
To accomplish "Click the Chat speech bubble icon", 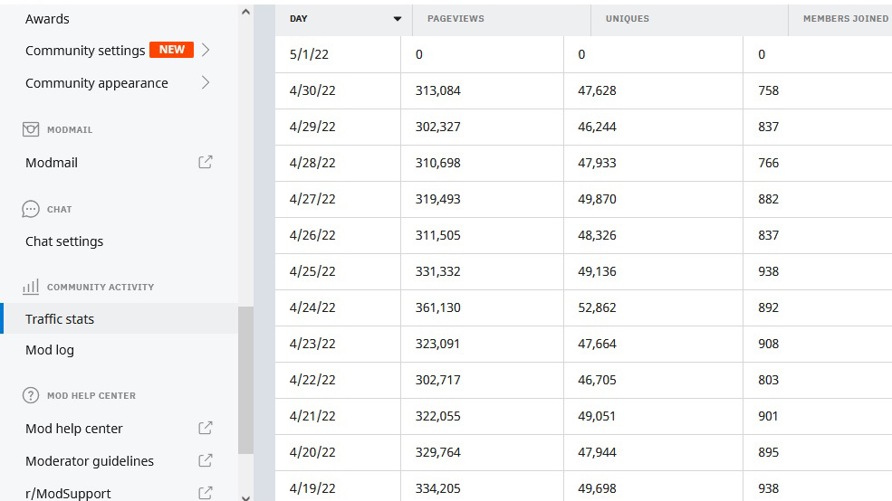I will click(31, 209).
